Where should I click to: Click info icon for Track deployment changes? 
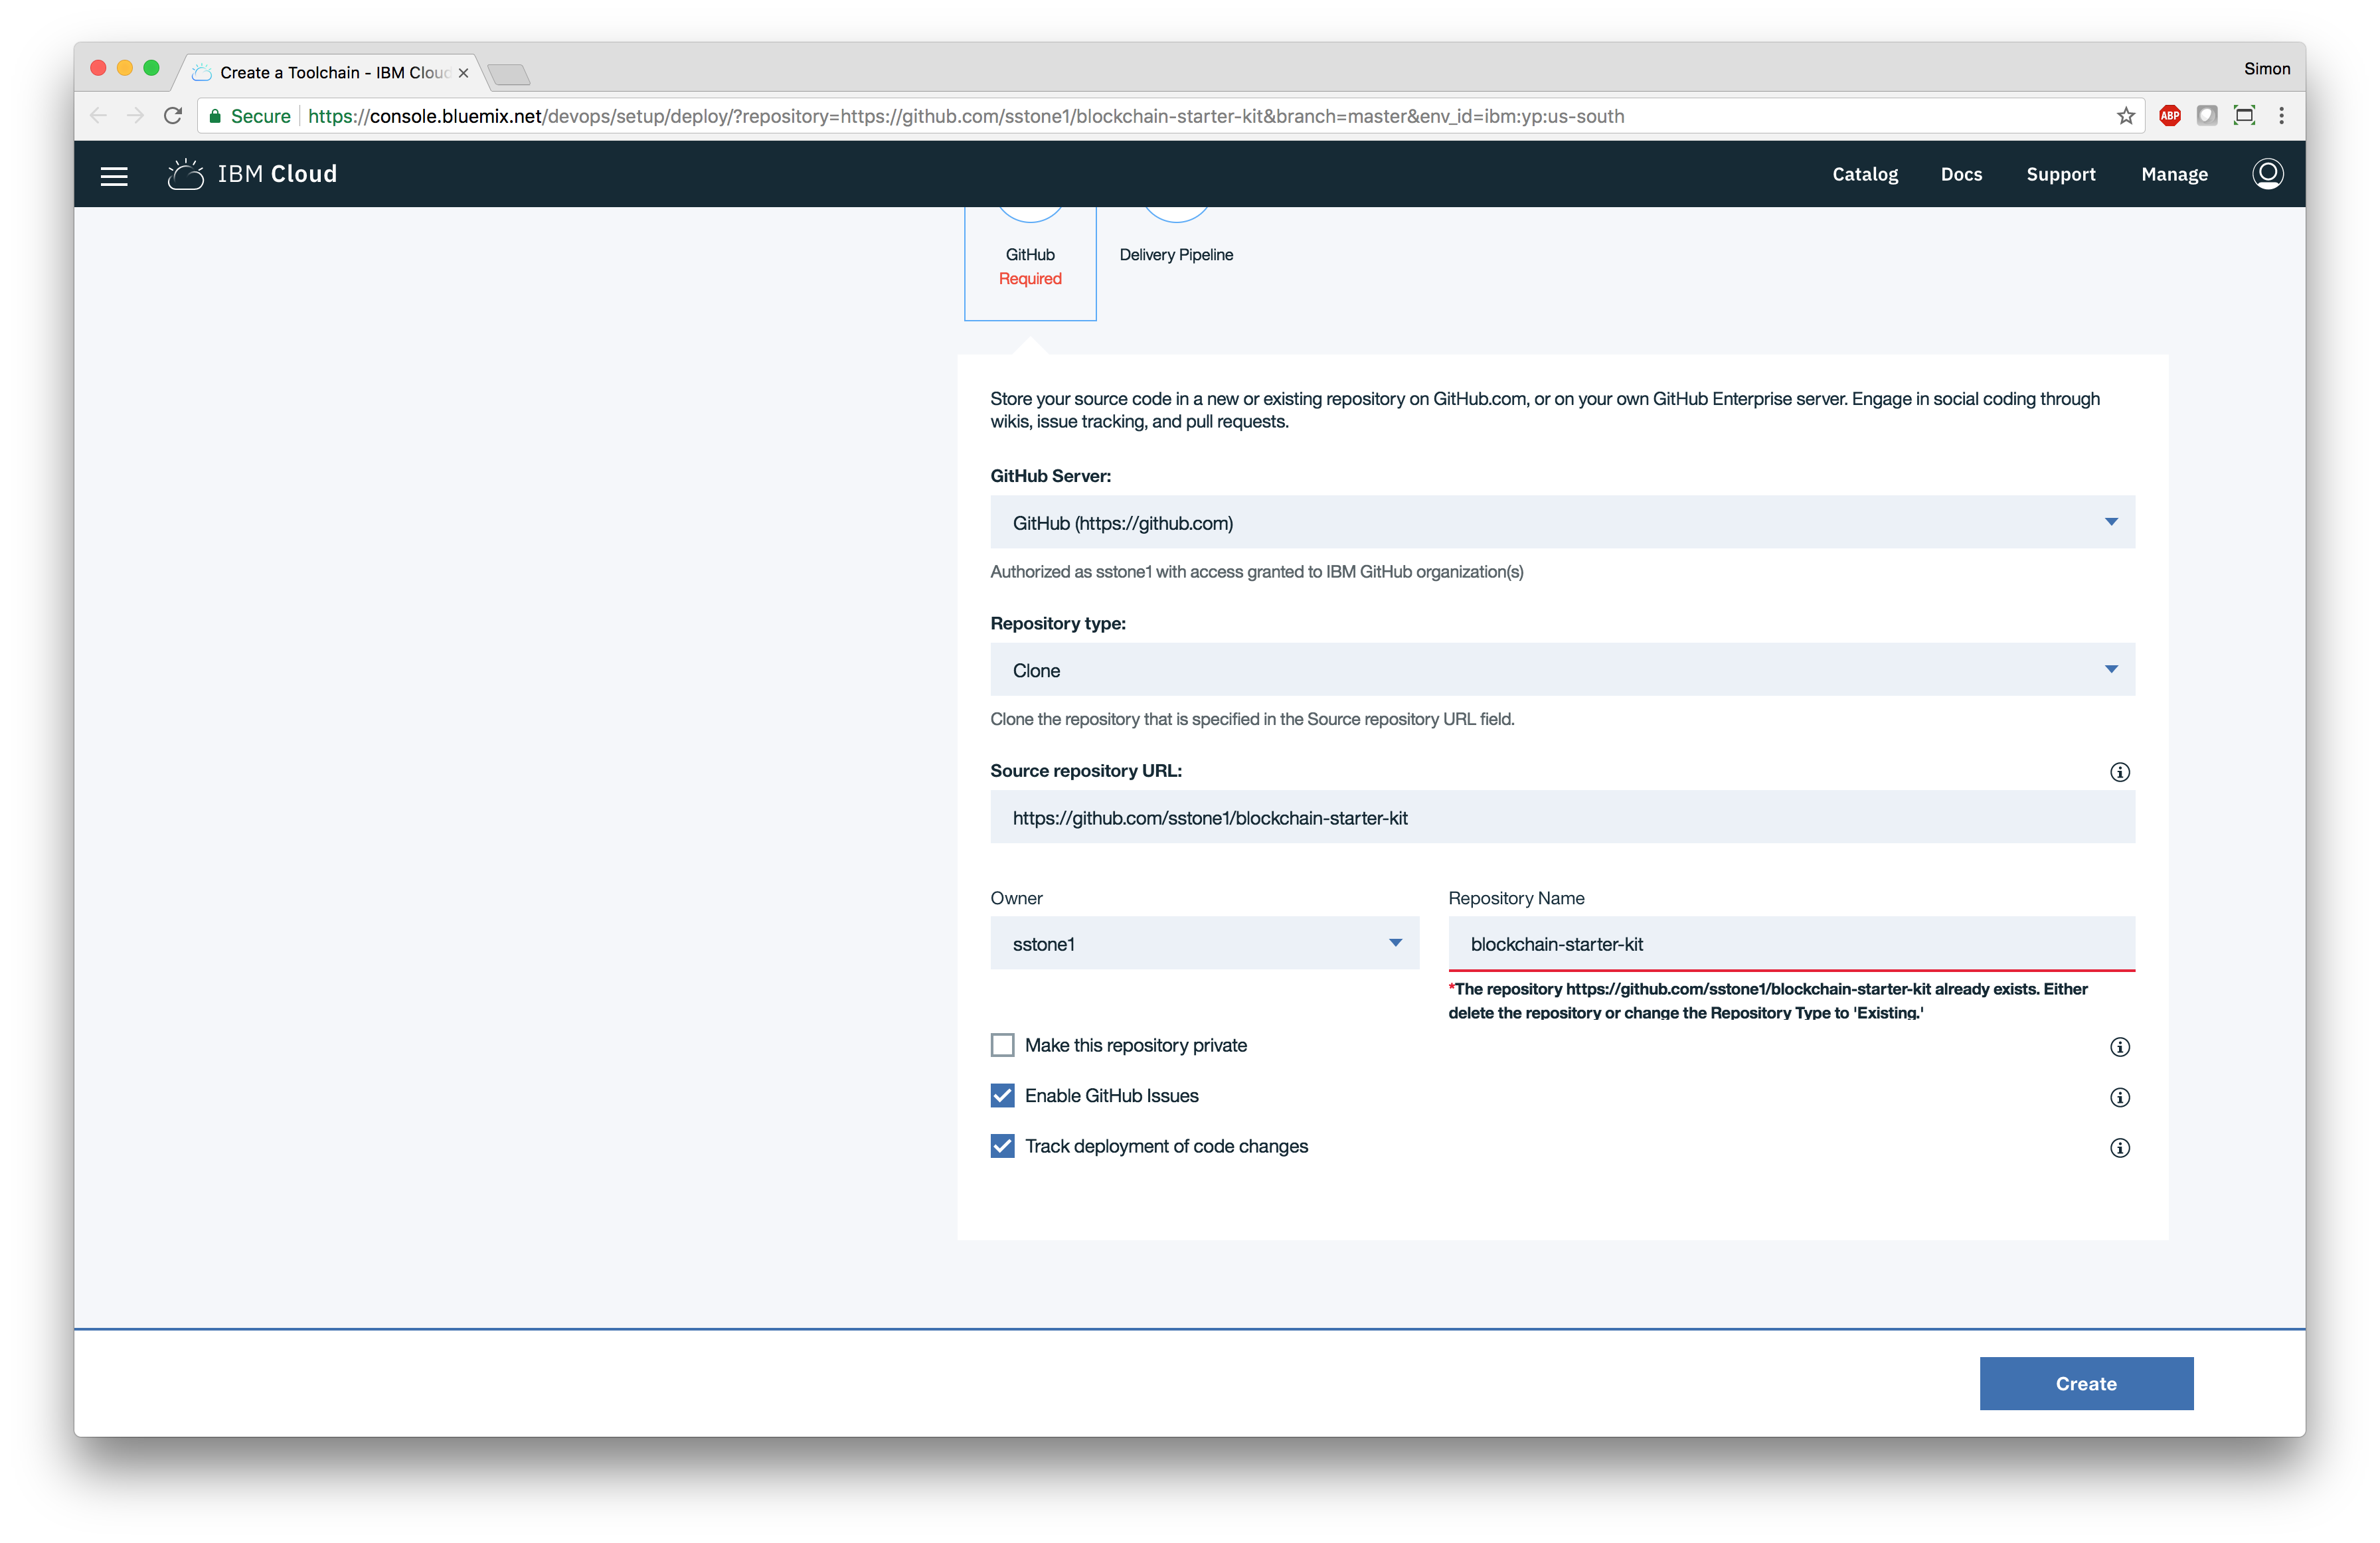pyautogui.click(x=2119, y=1148)
